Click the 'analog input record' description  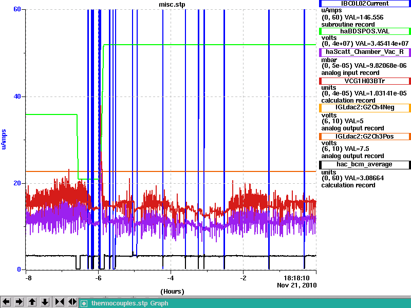coord(350,73)
